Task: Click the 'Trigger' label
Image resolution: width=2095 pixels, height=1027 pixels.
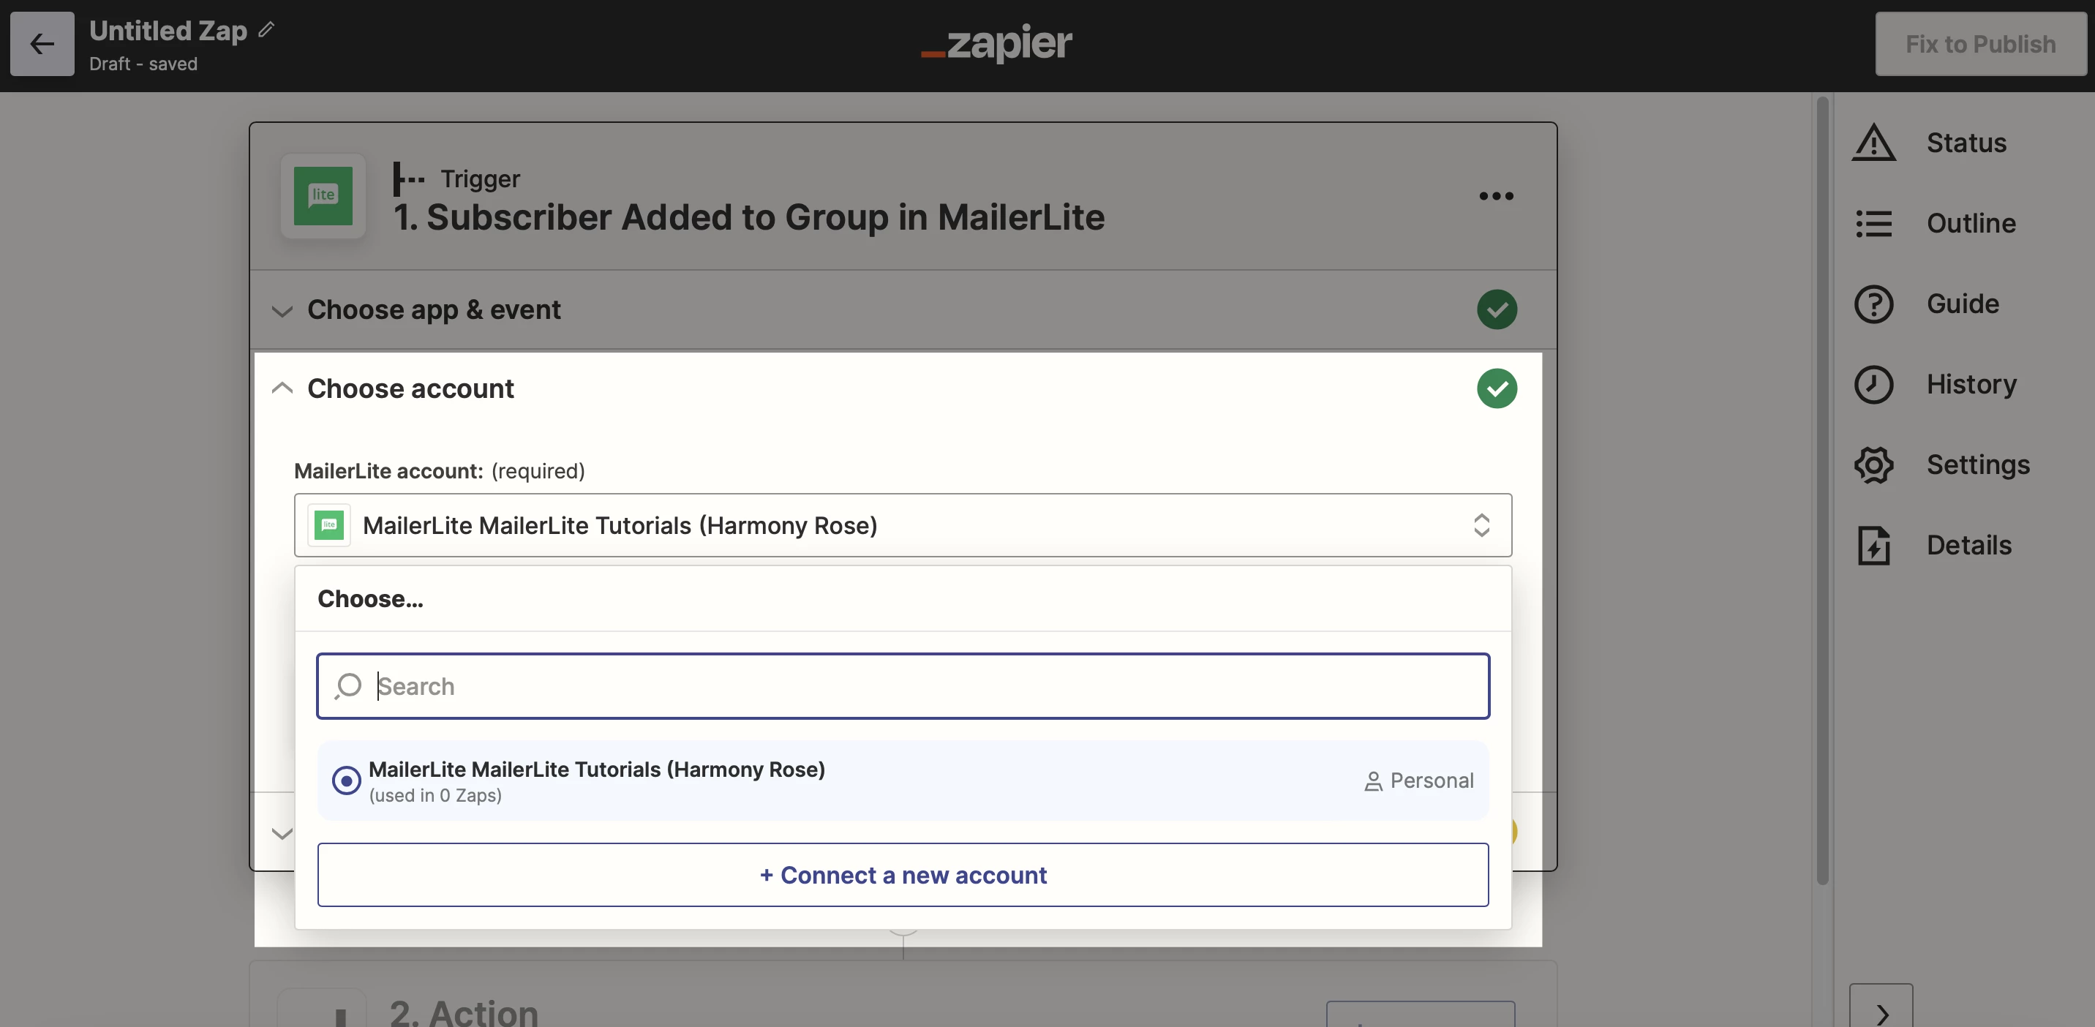Action: click(x=480, y=179)
